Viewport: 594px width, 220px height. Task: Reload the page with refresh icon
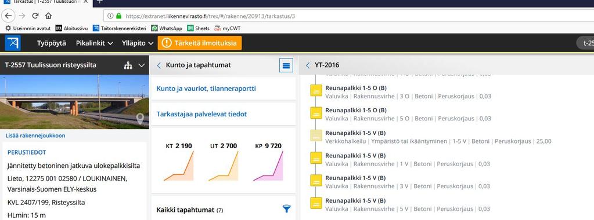(x=35, y=16)
